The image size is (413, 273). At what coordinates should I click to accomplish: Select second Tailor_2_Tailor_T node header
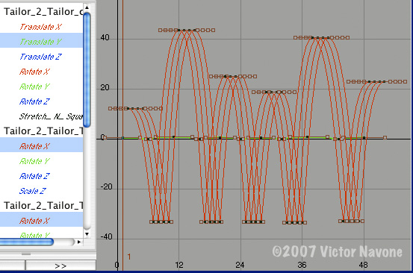(x=43, y=131)
